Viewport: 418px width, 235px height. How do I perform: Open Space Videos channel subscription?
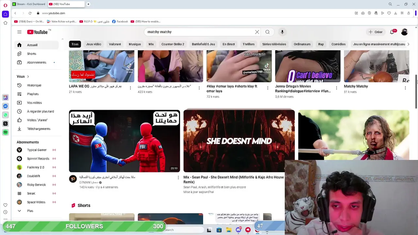(x=37, y=202)
